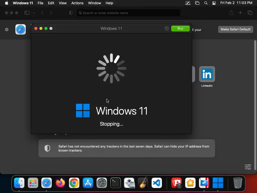257x193 pixels.
Task: Open the Window menu
Action: coord(95,3)
